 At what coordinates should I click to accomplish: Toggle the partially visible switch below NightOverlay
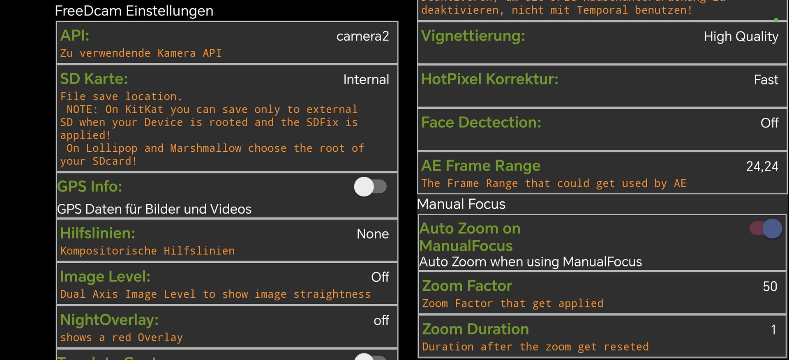pyautogui.click(x=370, y=357)
